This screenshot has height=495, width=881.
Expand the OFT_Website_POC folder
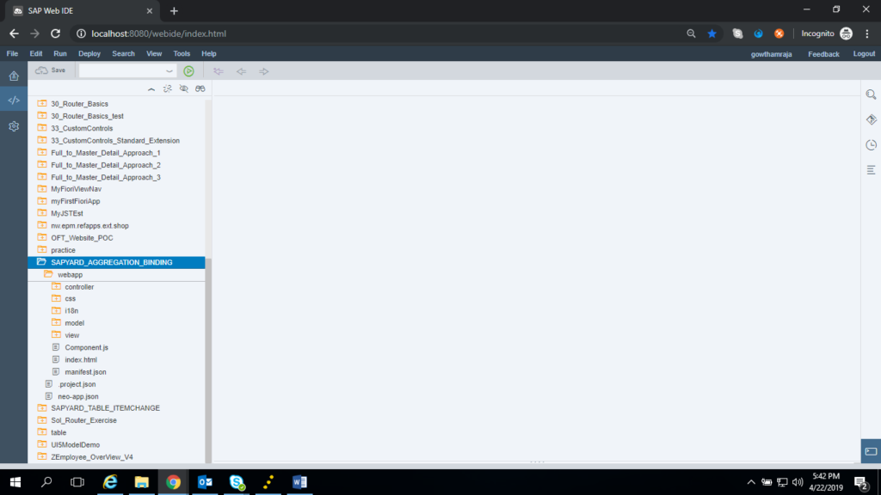pos(42,237)
